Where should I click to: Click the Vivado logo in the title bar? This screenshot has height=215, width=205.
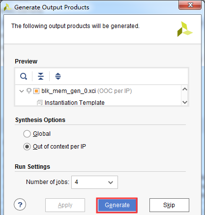[x=7, y=7]
